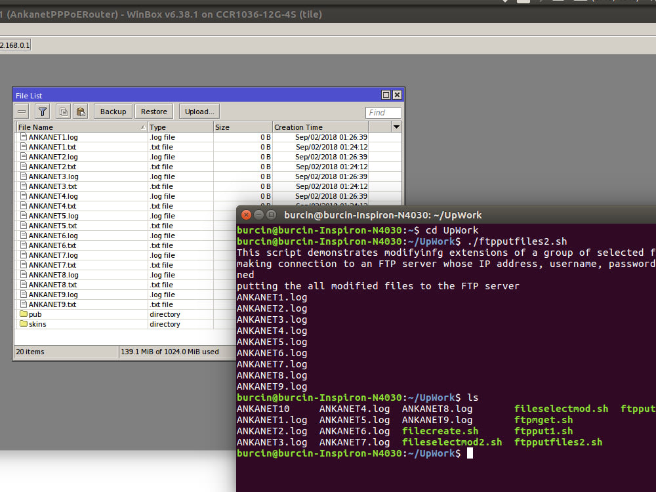Open the Upload dialog

click(x=198, y=111)
